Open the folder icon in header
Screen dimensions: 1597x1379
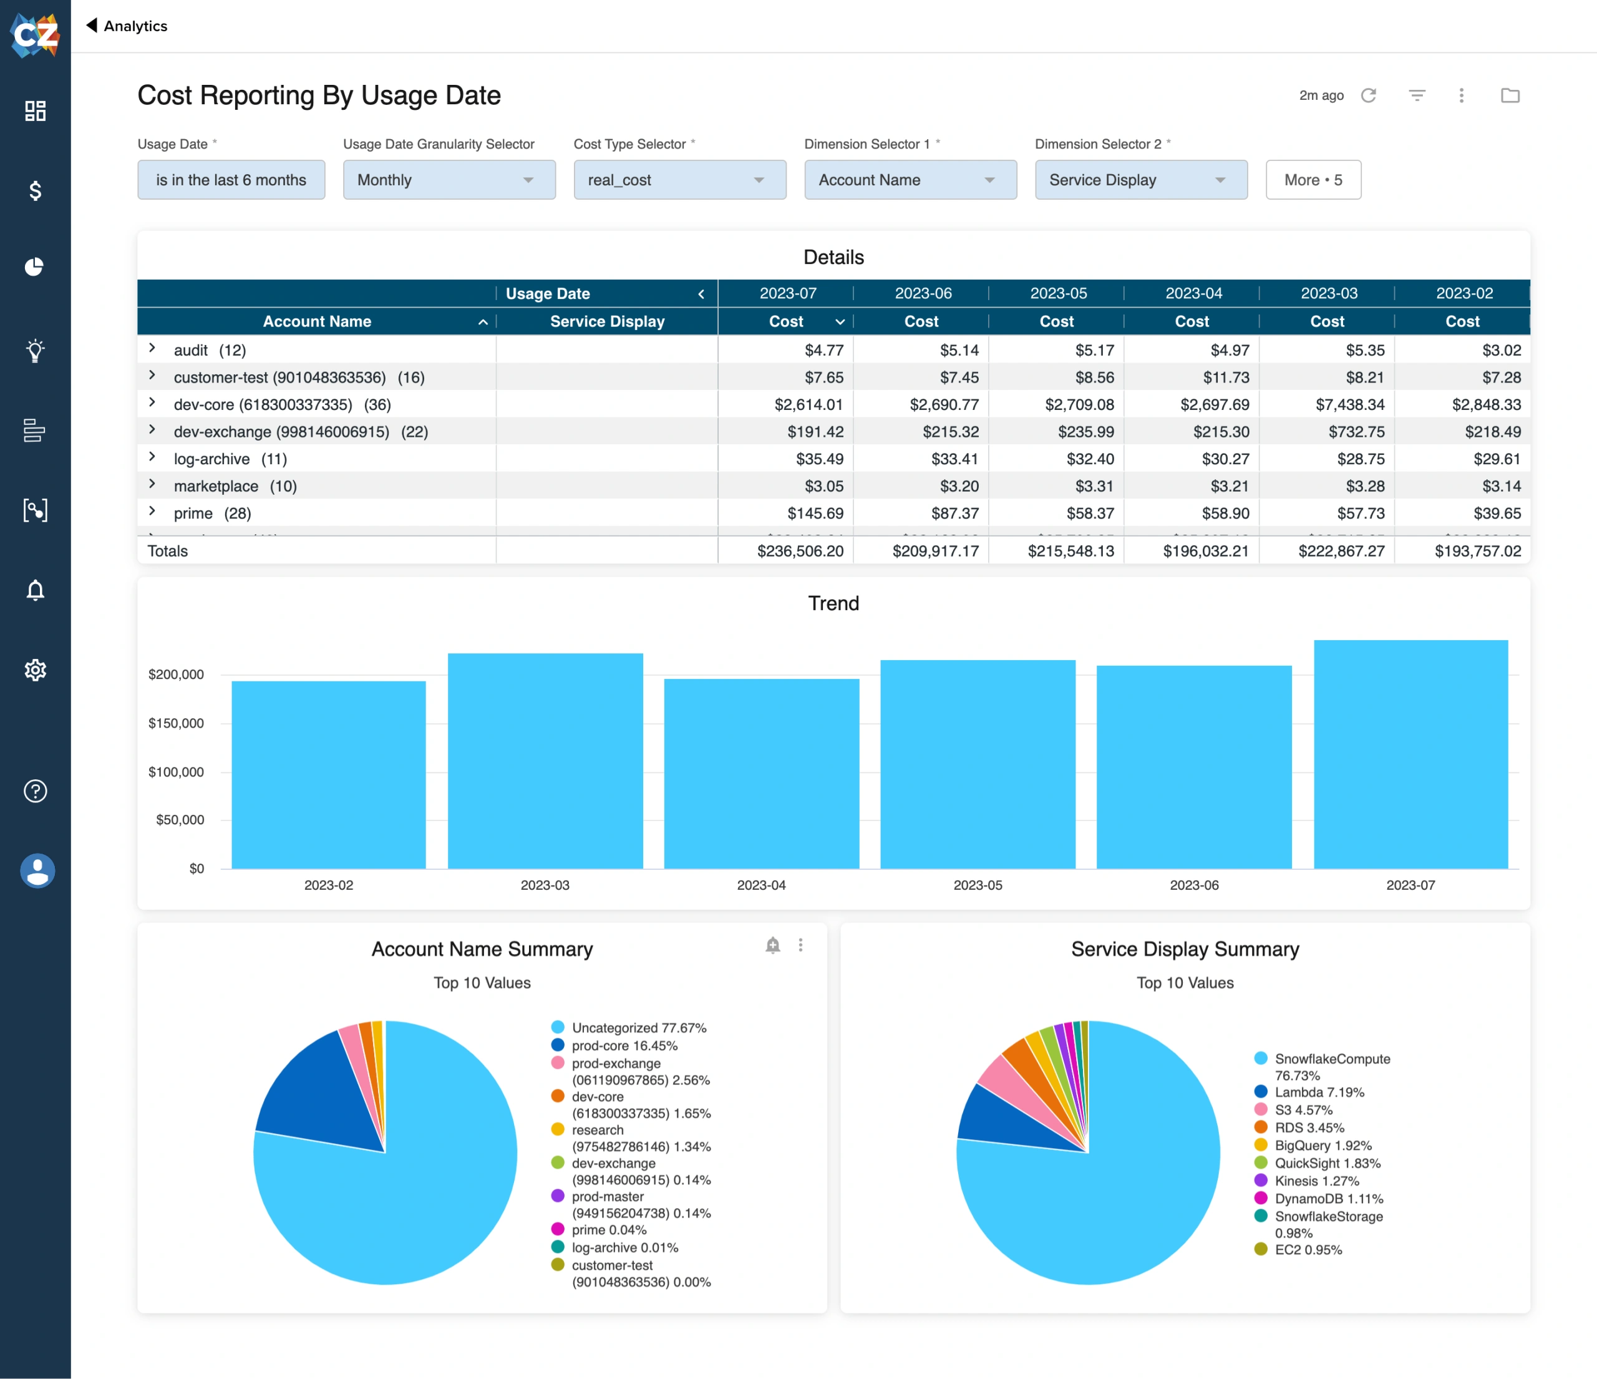pos(1510,95)
